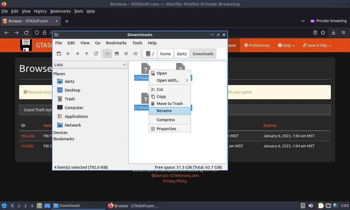Open the @Samutz footer link
The width and height of the screenshot is (350, 210).
(x=160, y=176)
